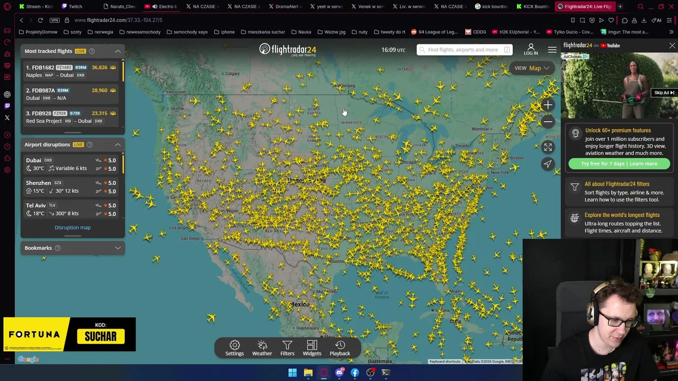
Task: Open flight FDB1682 Naples to Dubai
Action: (72, 71)
